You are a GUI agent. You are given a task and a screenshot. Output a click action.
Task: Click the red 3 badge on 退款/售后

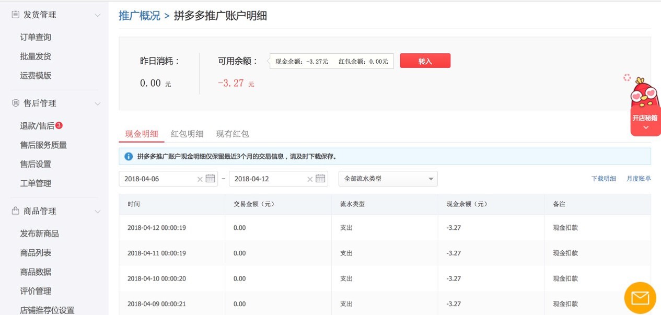(x=59, y=125)
